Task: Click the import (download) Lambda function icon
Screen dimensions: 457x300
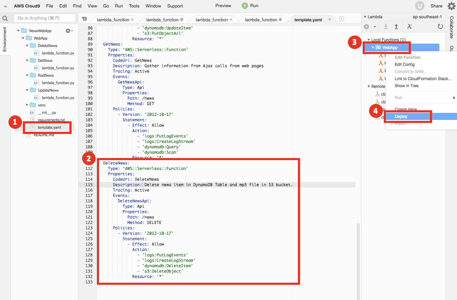Action: point(385,27)
